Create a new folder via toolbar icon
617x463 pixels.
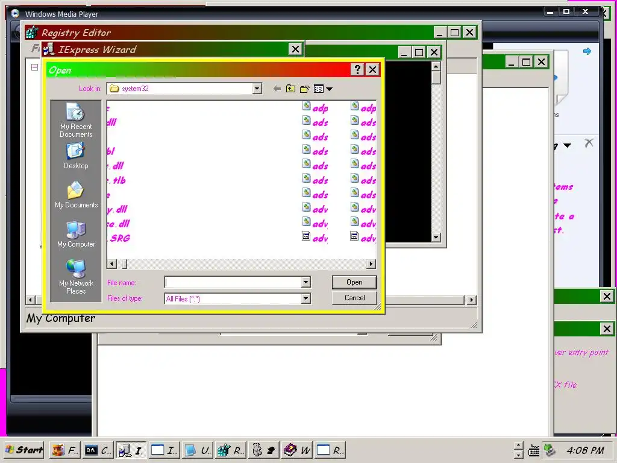pyautogui.click(x=304, y=89)
